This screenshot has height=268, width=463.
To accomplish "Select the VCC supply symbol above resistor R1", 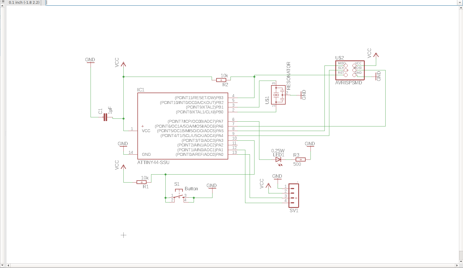I will [x=123, y=167].
